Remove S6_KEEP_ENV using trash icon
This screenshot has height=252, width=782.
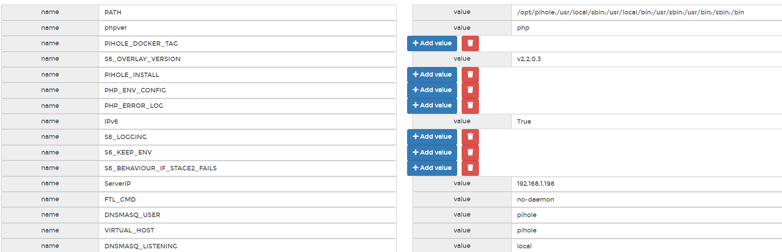(470, 153)
